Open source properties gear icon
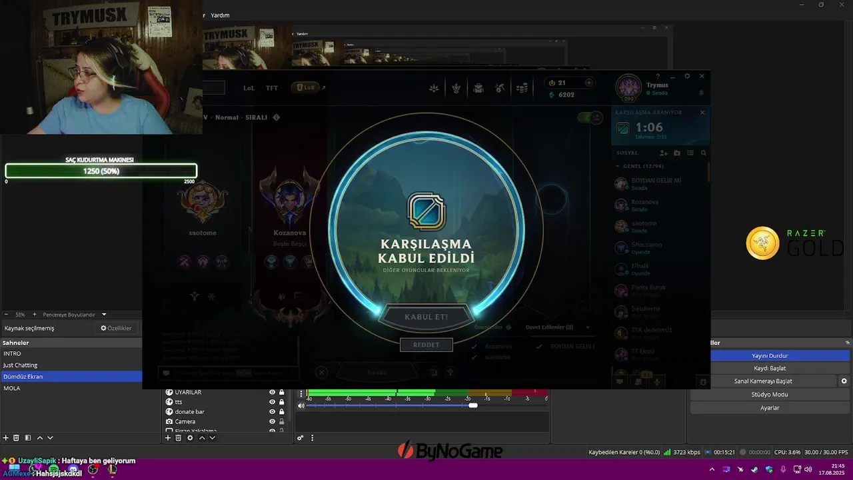The height and width of the screenshot is (480, 853). tap(190, 438)
